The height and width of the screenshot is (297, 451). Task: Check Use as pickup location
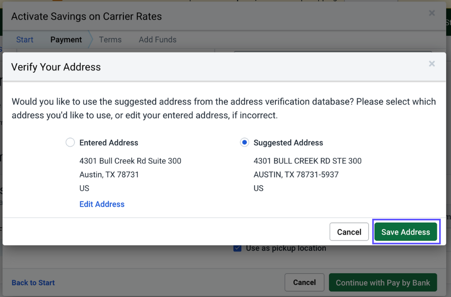pos(237,248)
